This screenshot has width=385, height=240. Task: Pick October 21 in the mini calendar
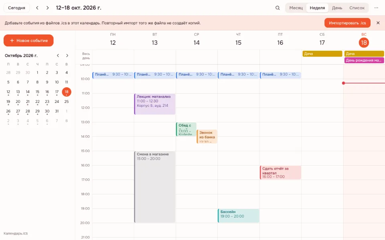click(28, 102)
